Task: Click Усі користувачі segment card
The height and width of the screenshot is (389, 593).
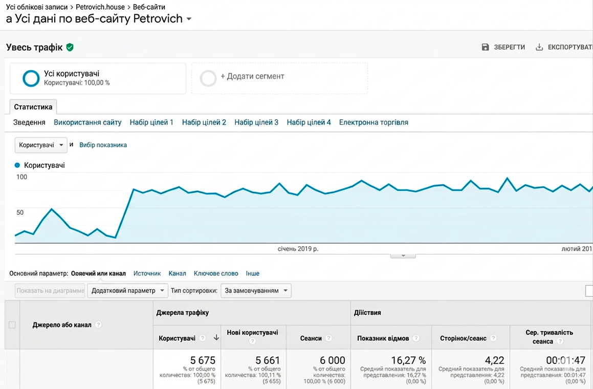Action: (x=98, y=78)
